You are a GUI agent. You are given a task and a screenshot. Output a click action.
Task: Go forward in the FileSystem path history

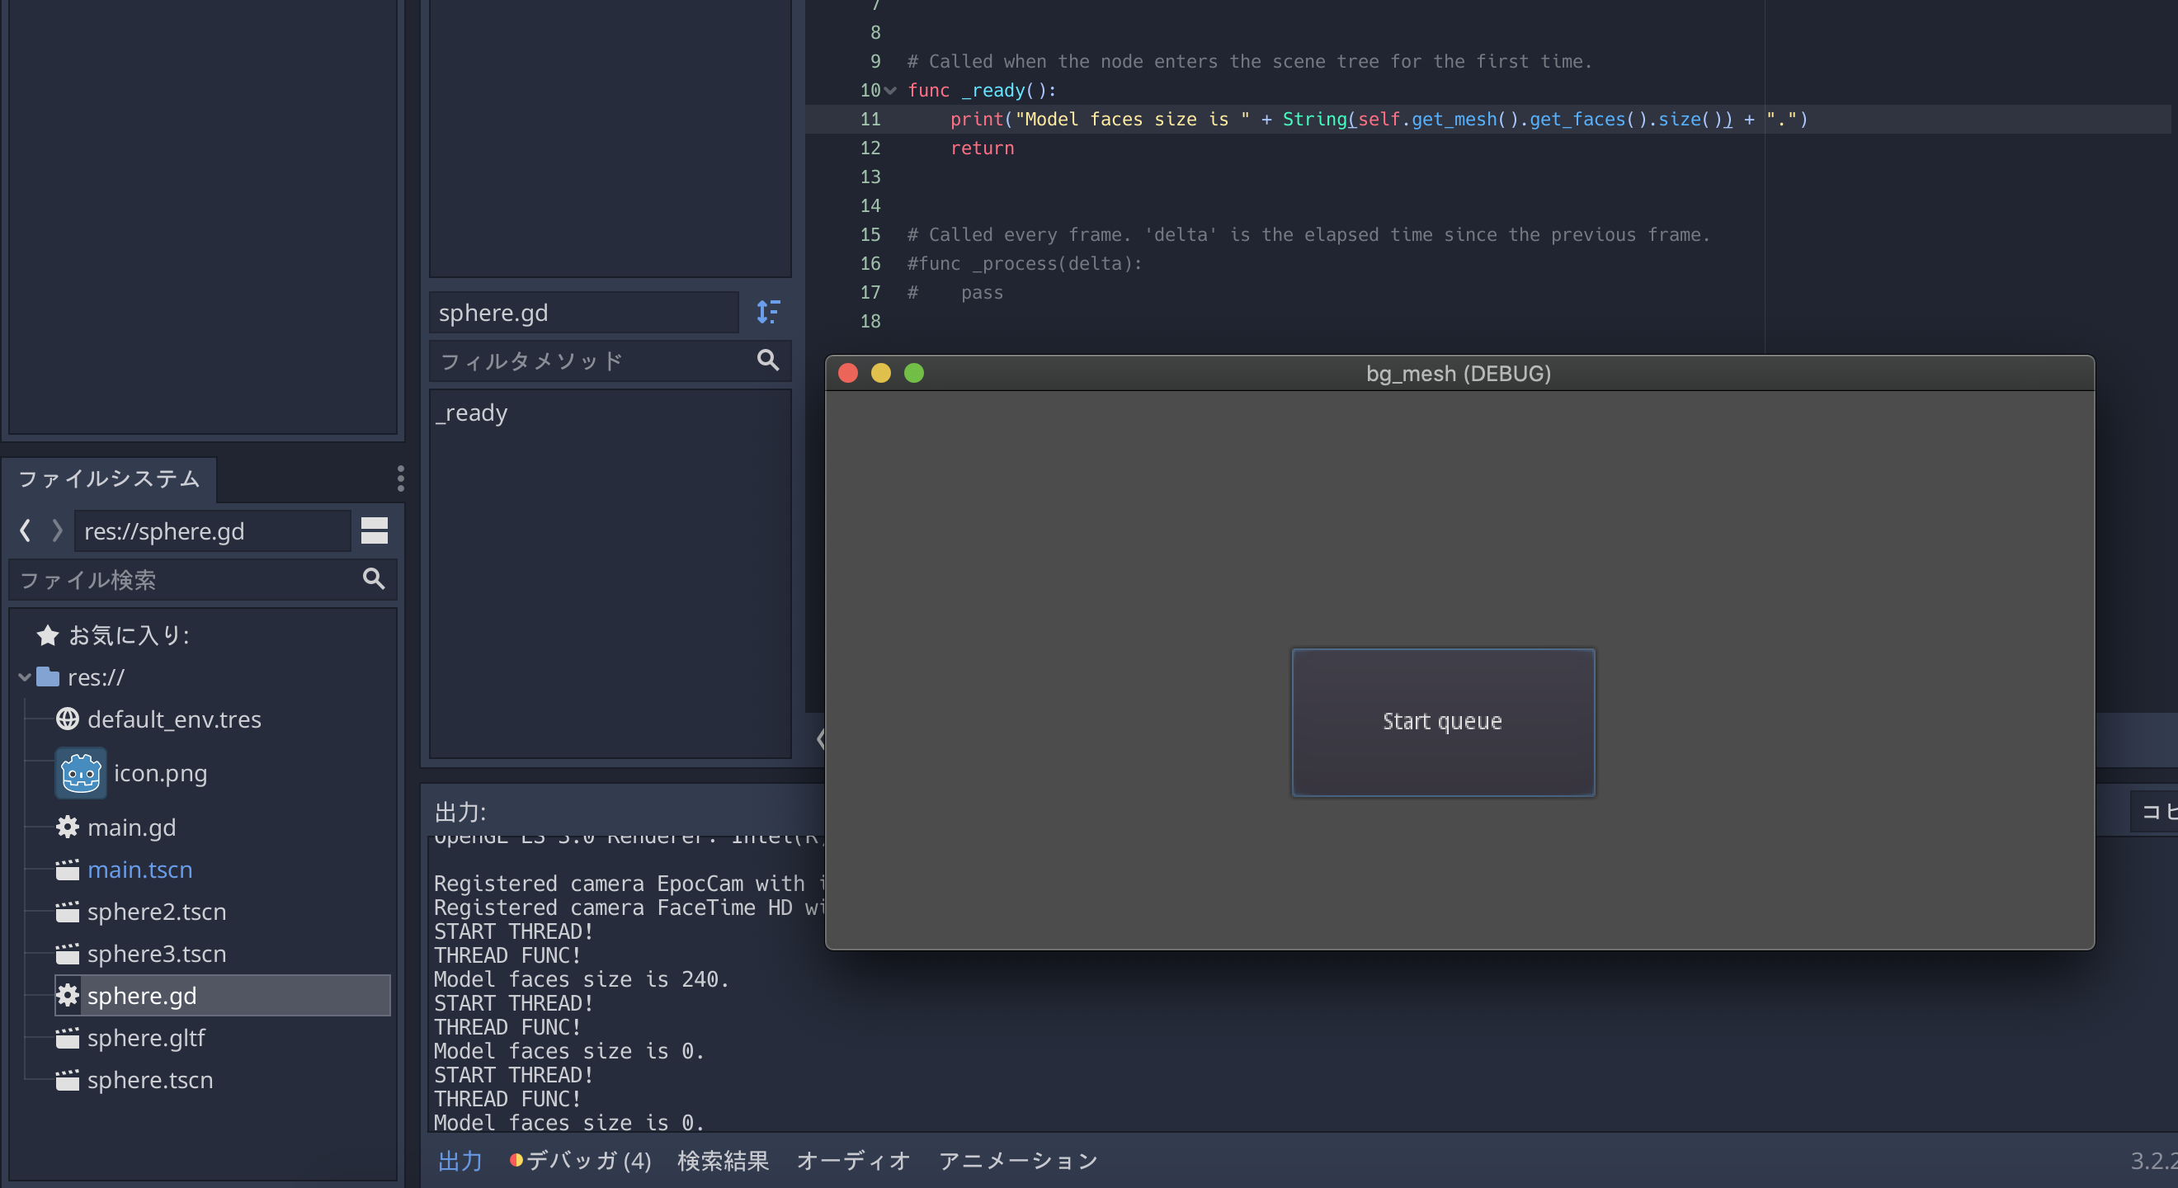click(57, 530)
